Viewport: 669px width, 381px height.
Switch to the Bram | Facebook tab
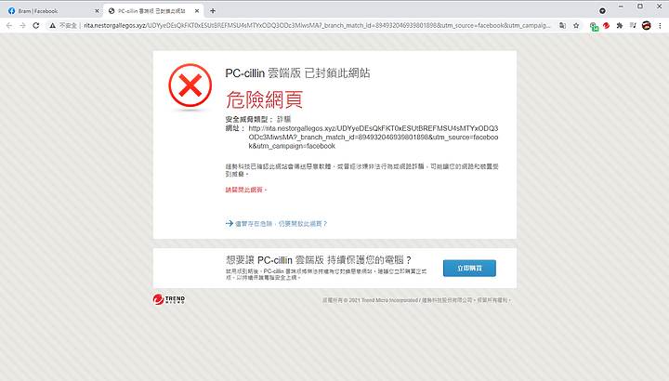[x=51, y=11]
